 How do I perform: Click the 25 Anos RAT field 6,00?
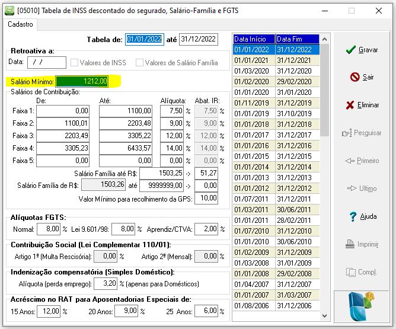(206, 311)
